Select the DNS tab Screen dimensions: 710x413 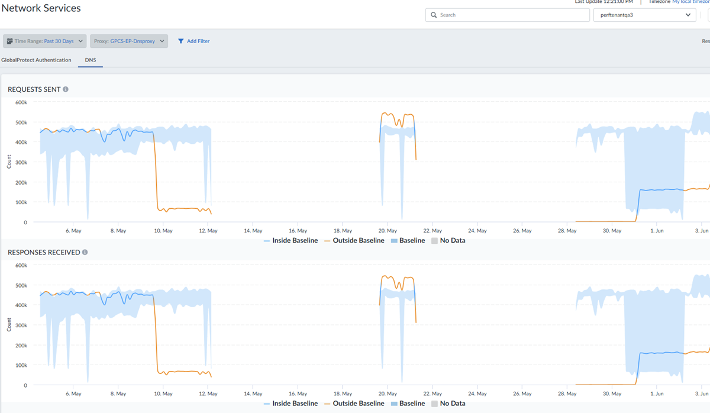click(x=90, y=60)
